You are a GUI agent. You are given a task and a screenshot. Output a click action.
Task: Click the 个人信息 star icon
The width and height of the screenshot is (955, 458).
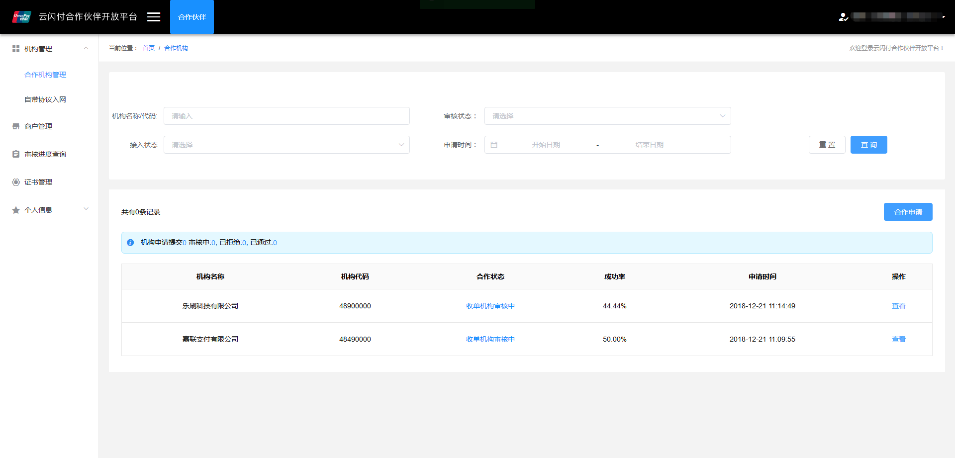16,210
